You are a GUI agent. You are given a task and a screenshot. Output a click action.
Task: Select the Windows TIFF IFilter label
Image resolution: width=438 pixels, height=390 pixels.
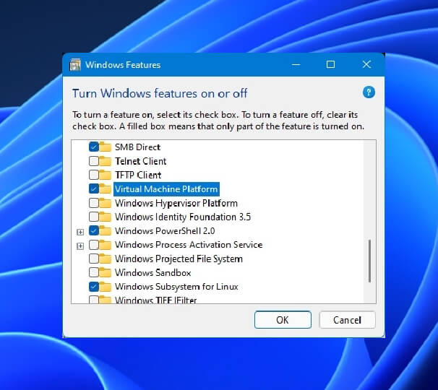pyautogui.click(x=156, y=300)
